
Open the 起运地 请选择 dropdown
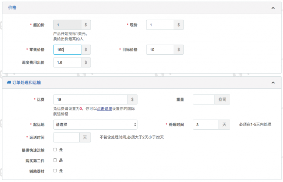(x=95, y=124)
